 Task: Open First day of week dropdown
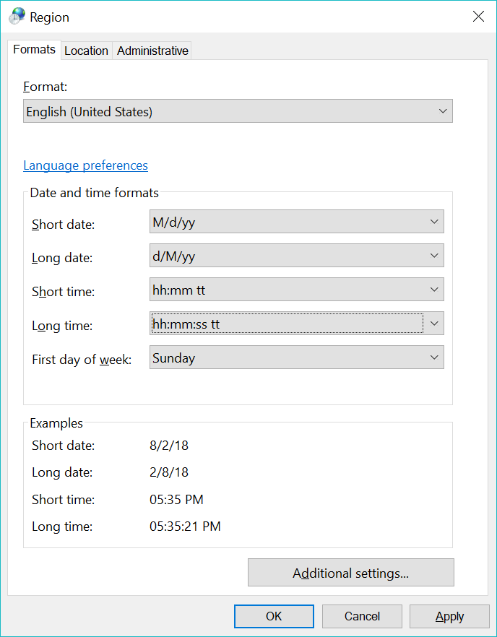pos(297,357)
